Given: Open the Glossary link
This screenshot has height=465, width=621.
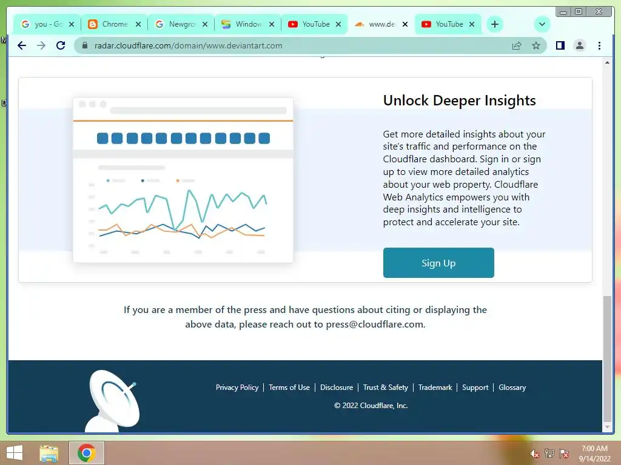Looking at the screenshot, I should pyautogui.click(x=512, y=387).
